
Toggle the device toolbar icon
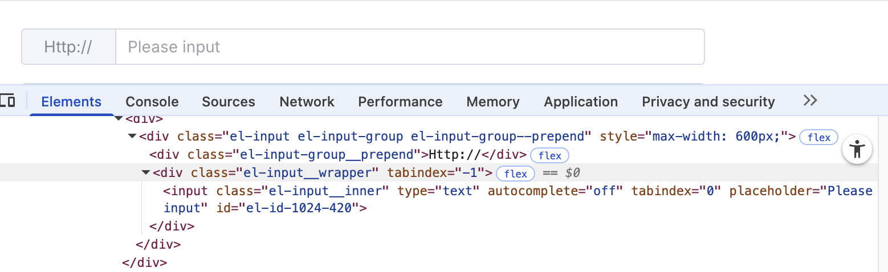(8, 101)
